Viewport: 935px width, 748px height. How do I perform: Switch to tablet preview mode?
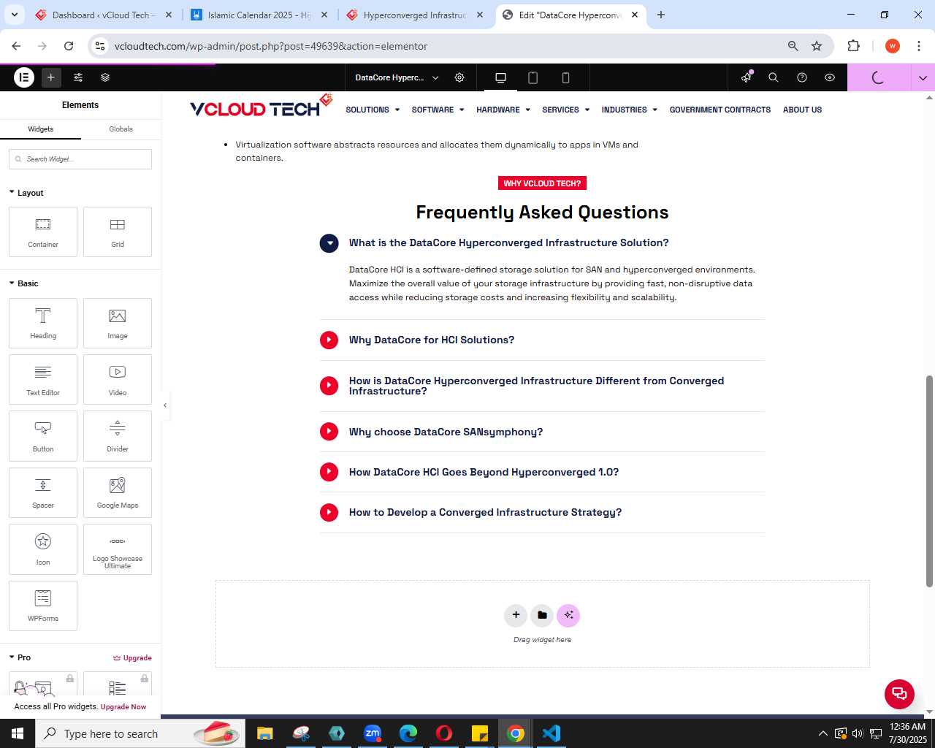pyautogui.click(x=533, y=77)
